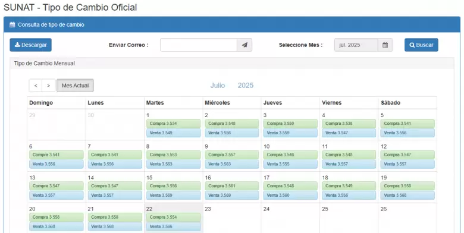Click Venta 3.569 on July 16
464x233 pixels.
click(x=232, y=196)
